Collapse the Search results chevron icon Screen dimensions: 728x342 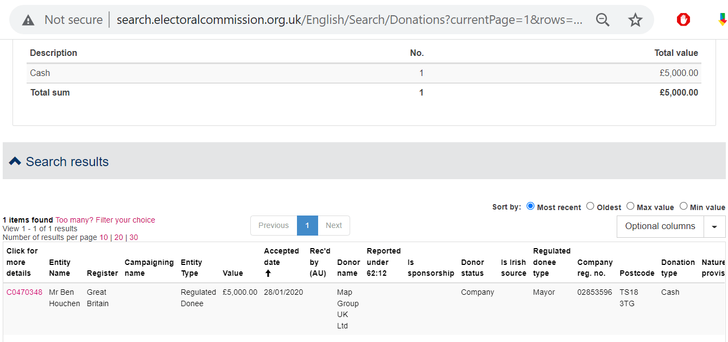point(15,161)
